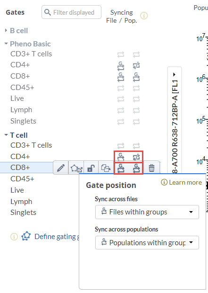Click file sync icon for Pheno Basic CD3+ T cells
208x293 pixels.
point(121,54)
